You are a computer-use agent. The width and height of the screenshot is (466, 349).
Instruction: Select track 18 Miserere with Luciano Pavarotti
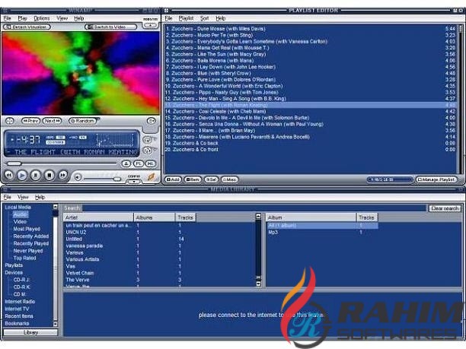(310, 137)
